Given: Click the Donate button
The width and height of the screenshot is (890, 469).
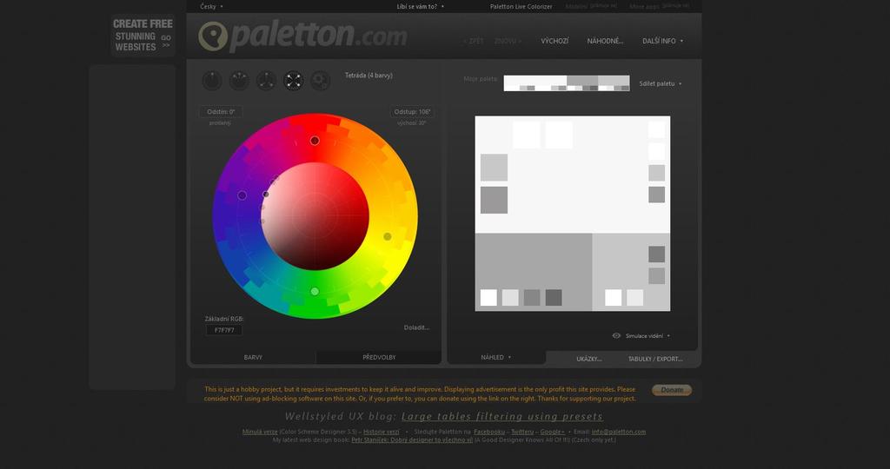Looking at the screenshot, I should (x=672, y=390).
